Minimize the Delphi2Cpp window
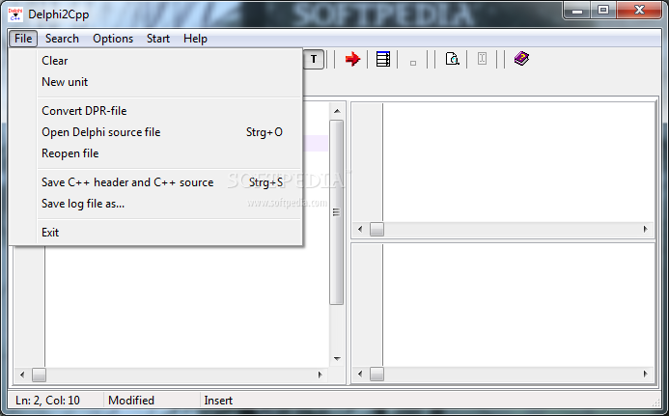Viewport: 669px width, 416px height. point(577,11)
